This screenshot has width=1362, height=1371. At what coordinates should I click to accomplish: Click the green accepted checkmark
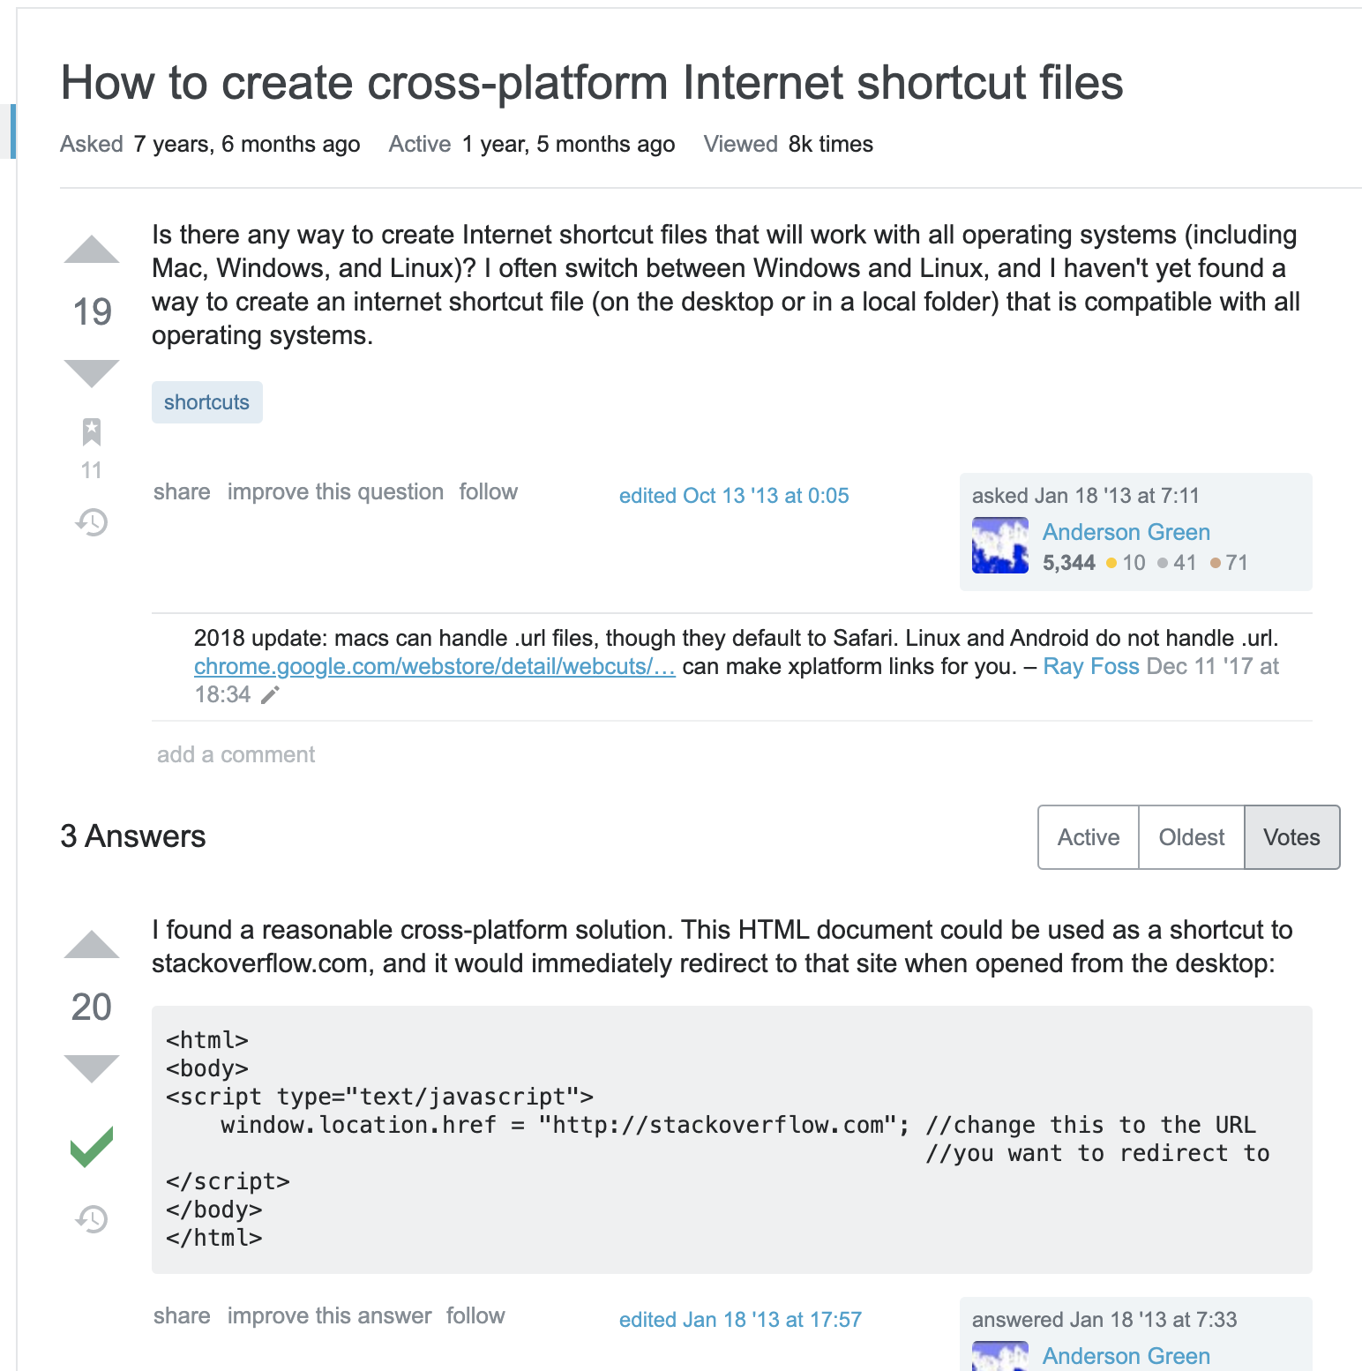click(92, 1147)
